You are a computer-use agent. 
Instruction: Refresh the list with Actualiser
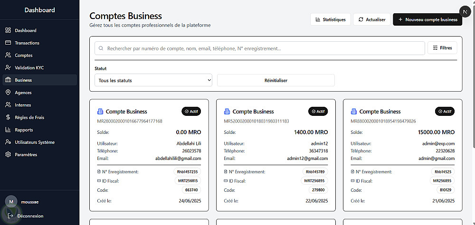click(x=371, y=19)
